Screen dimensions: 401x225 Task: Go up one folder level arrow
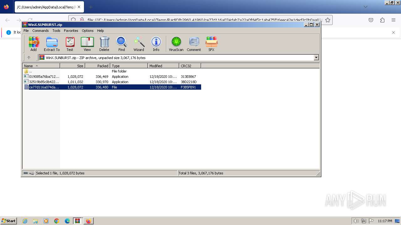click(29, 57)
